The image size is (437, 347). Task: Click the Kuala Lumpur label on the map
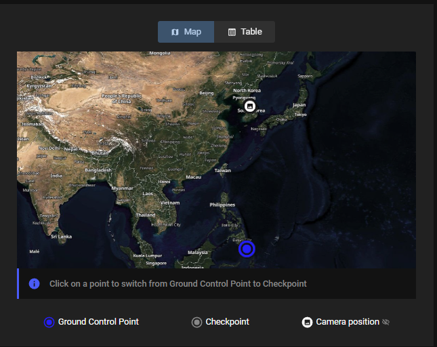(x=148, y=256)
